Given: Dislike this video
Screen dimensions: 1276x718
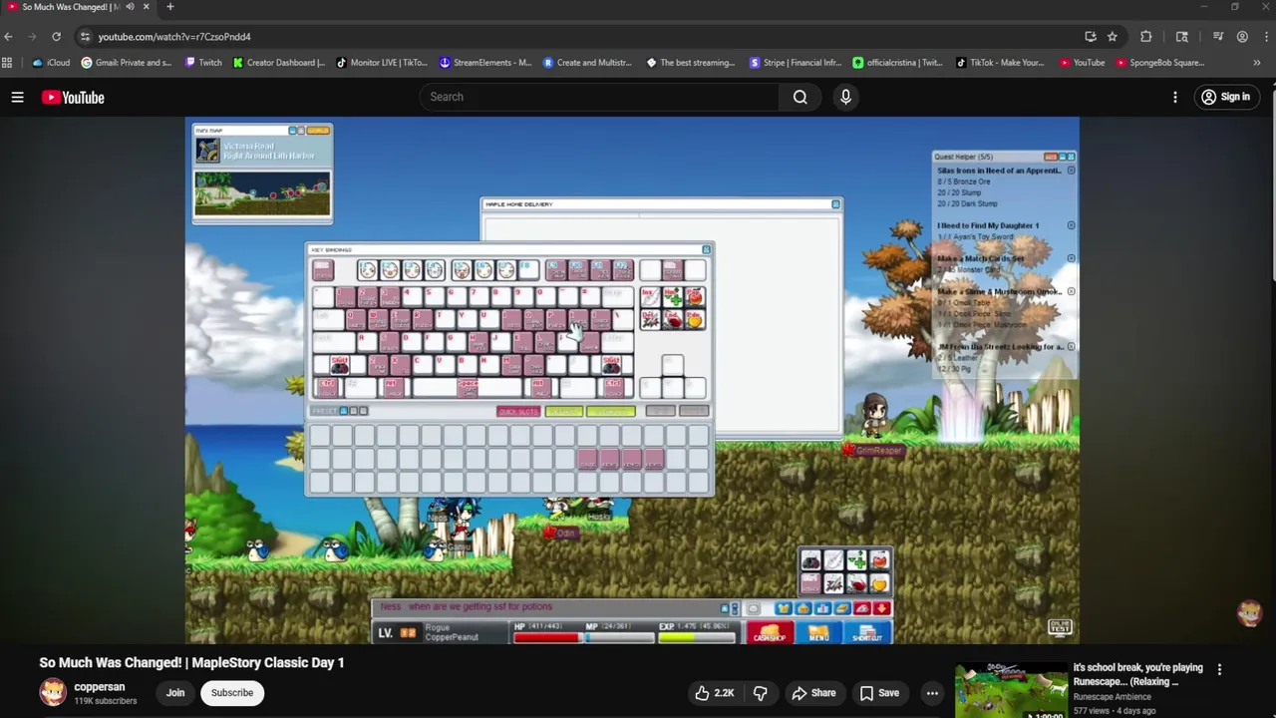Looking at the screenshot, I should tap(760, 693).
